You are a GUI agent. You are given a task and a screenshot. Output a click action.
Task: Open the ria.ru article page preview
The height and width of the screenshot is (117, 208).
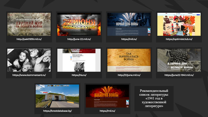tap(79, 60)
